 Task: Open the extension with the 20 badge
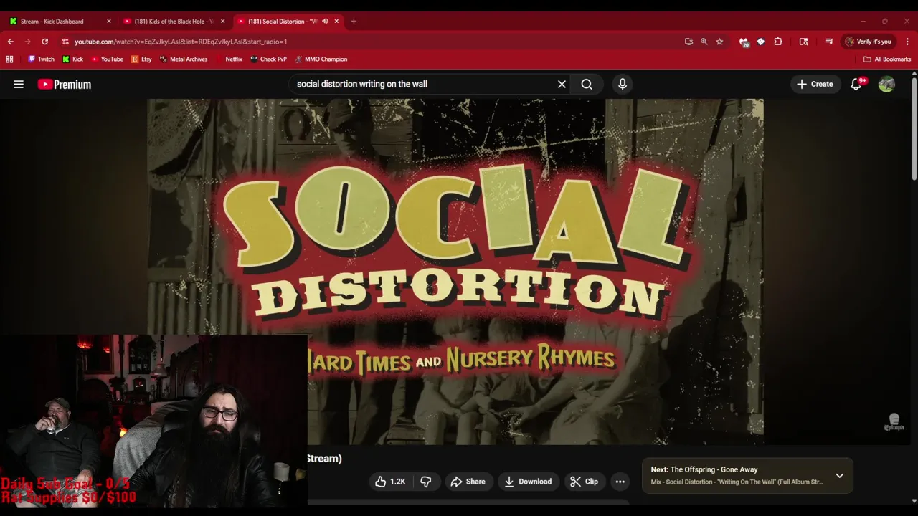pyautogui.click(x=744, y=42)
